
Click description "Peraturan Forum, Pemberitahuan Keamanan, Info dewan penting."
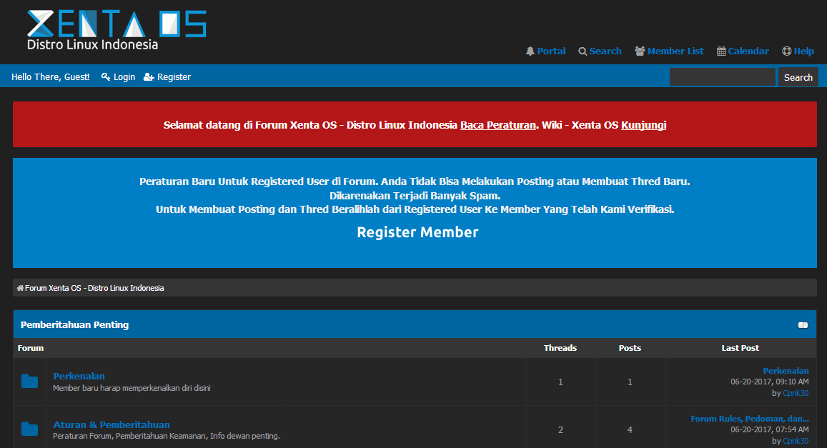coord(167,436)
